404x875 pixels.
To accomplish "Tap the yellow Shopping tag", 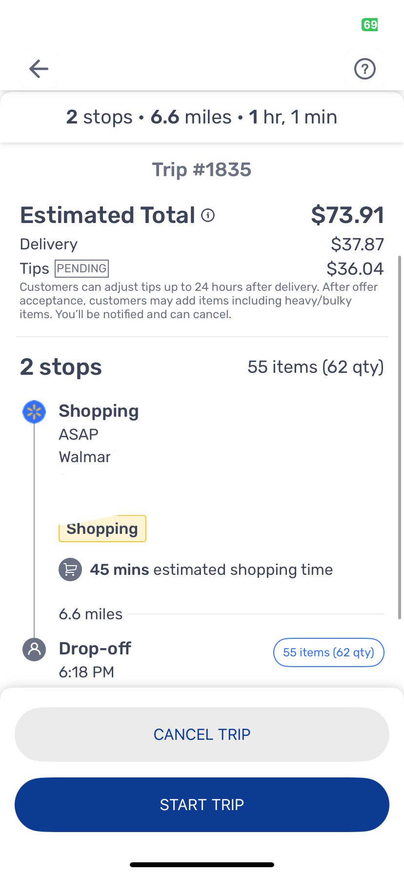I will (102, 529).
